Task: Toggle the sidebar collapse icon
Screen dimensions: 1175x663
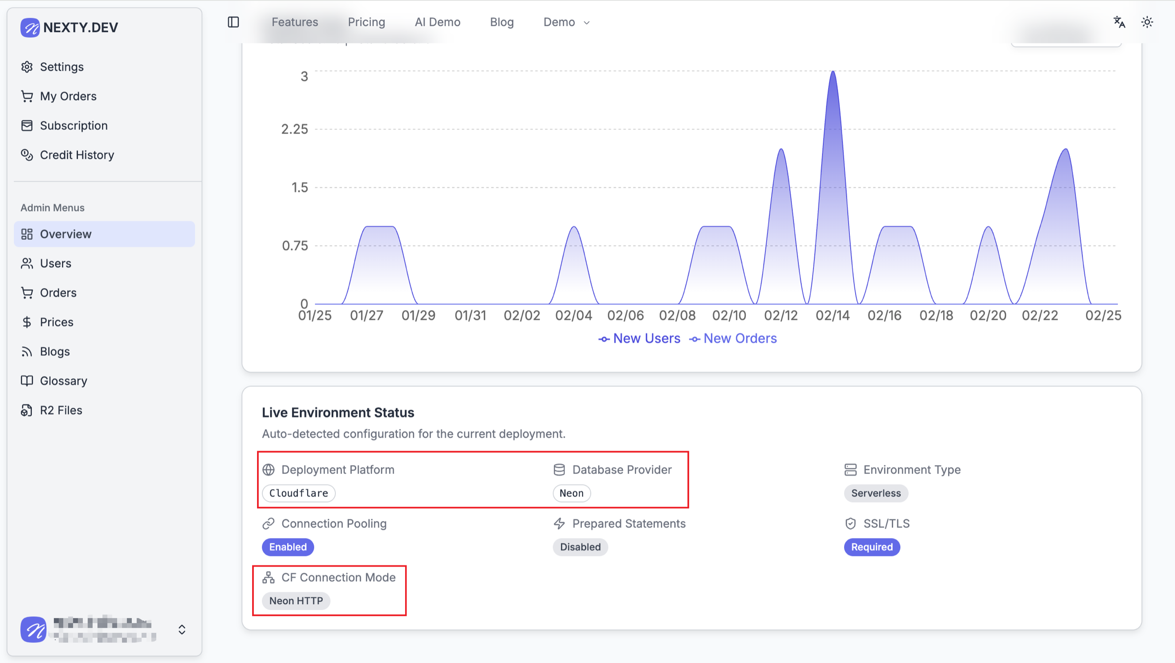Action: (233, 22)
